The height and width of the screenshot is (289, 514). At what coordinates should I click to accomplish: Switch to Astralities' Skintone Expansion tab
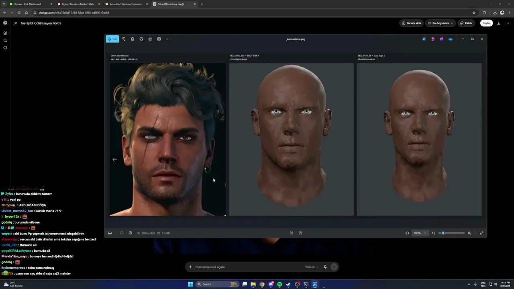(x=126, y=4)
